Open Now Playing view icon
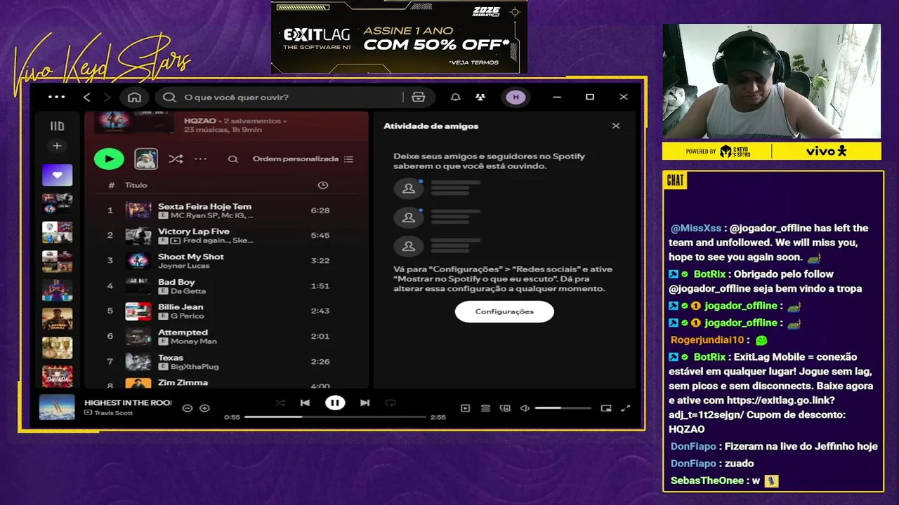Image resolution: width=899 pixels, height=505 pixels. tap(465, 408)
